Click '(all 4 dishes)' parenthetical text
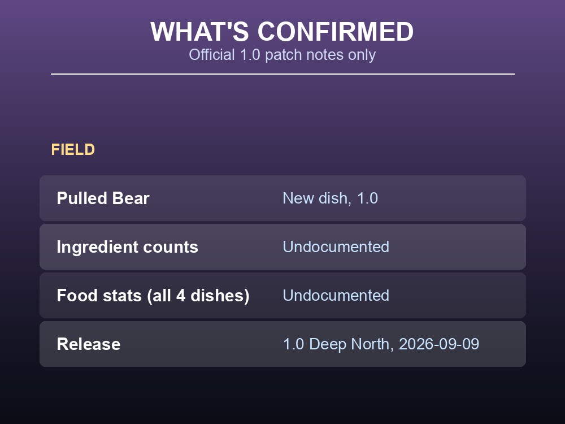 [x=198, y=296]
